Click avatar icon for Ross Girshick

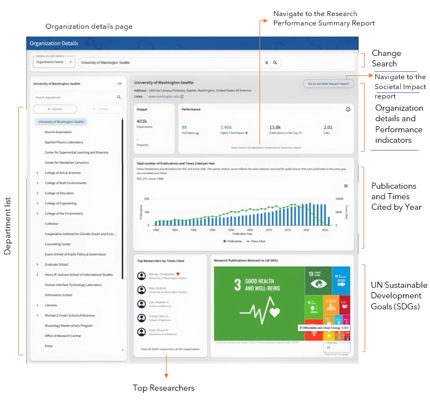142,290
